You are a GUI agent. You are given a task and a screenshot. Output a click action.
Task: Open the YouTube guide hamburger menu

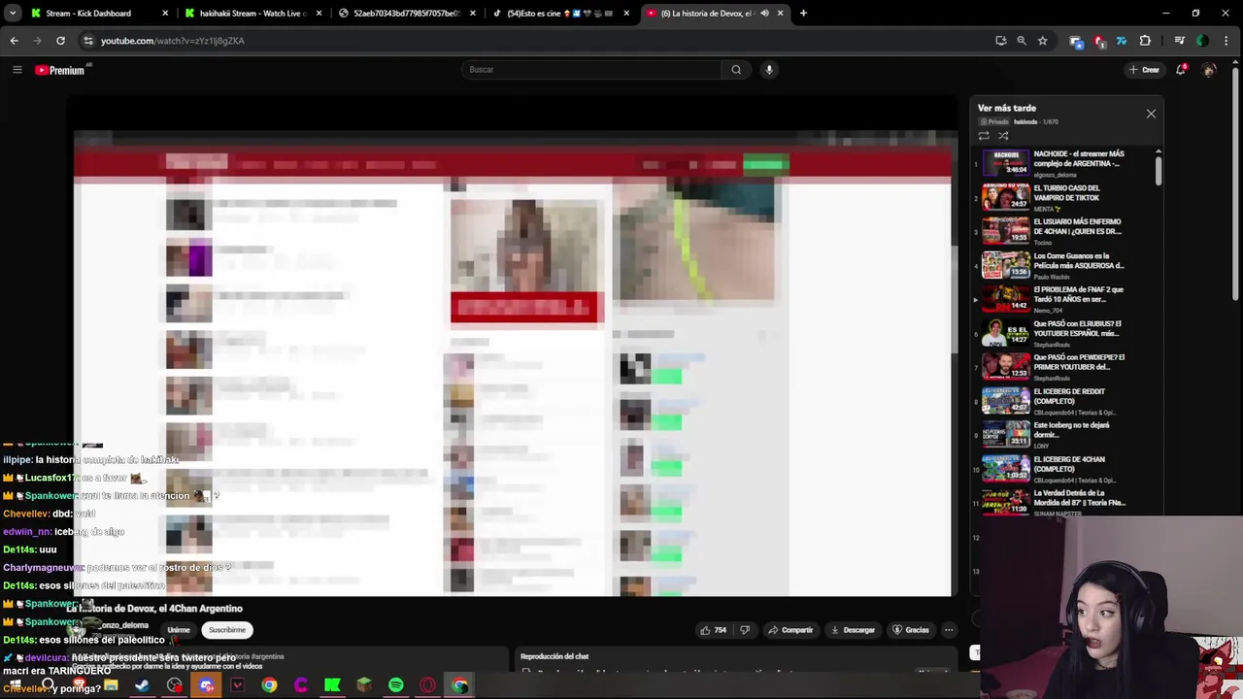[17, 70]
